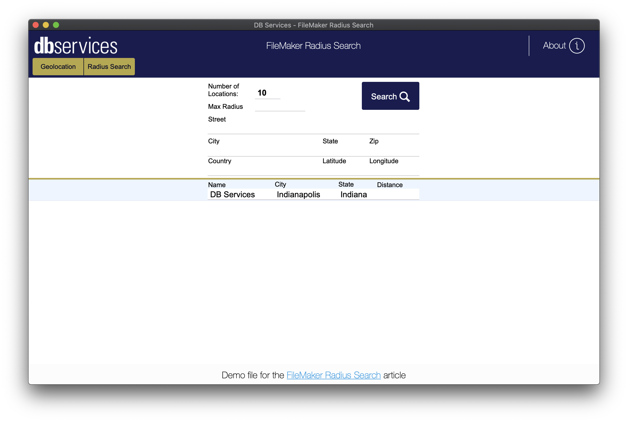Close the window with red button
The image size is (628, 422).
point(36,25)
